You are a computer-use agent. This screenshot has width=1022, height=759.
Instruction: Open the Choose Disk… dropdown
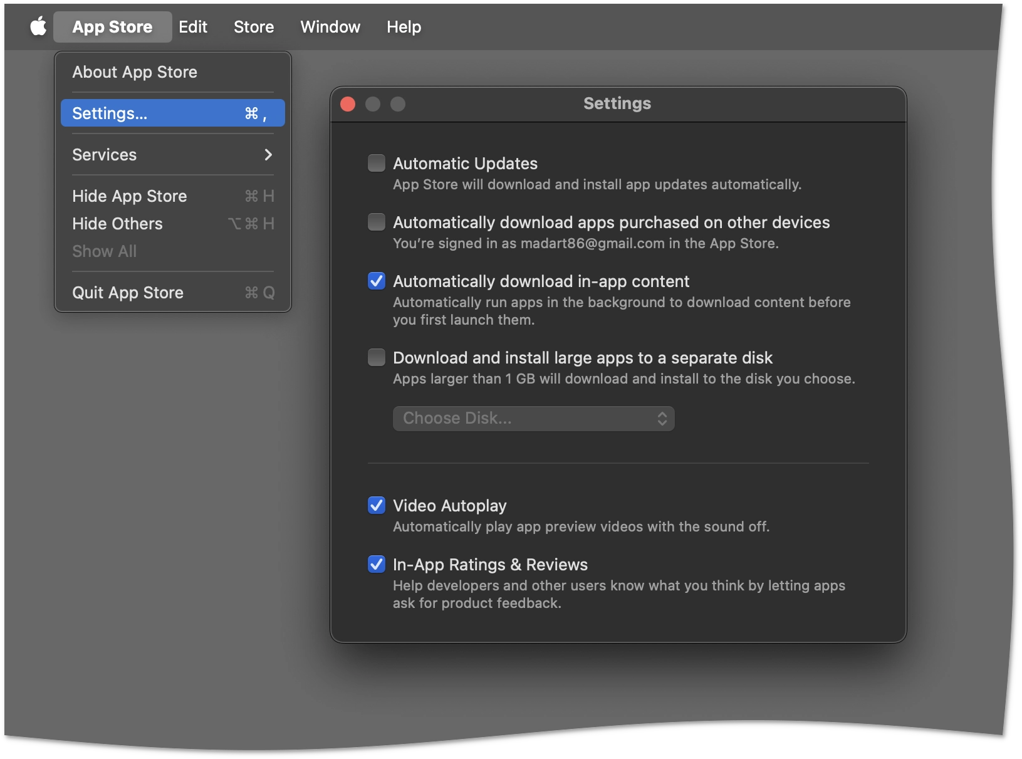(534, 419)
